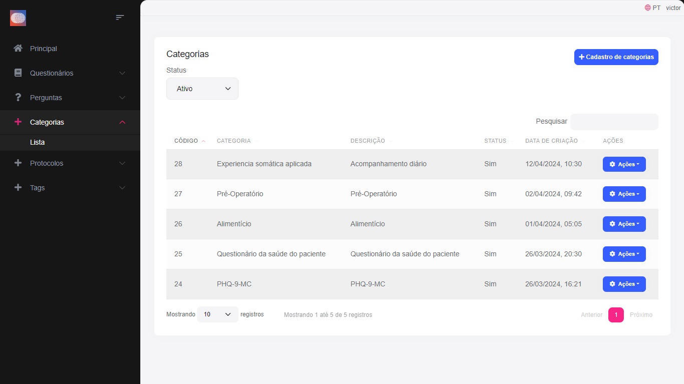Click the sort arrow on the CÓDIGO column

(202, 141)
